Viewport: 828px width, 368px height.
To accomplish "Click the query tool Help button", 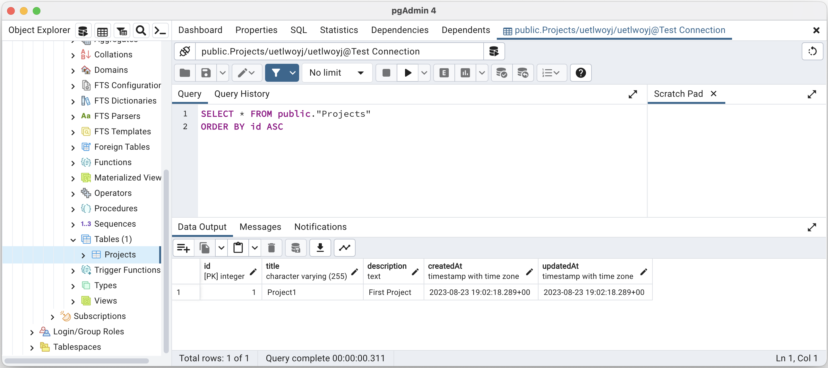I will click(x=581, y=73).
